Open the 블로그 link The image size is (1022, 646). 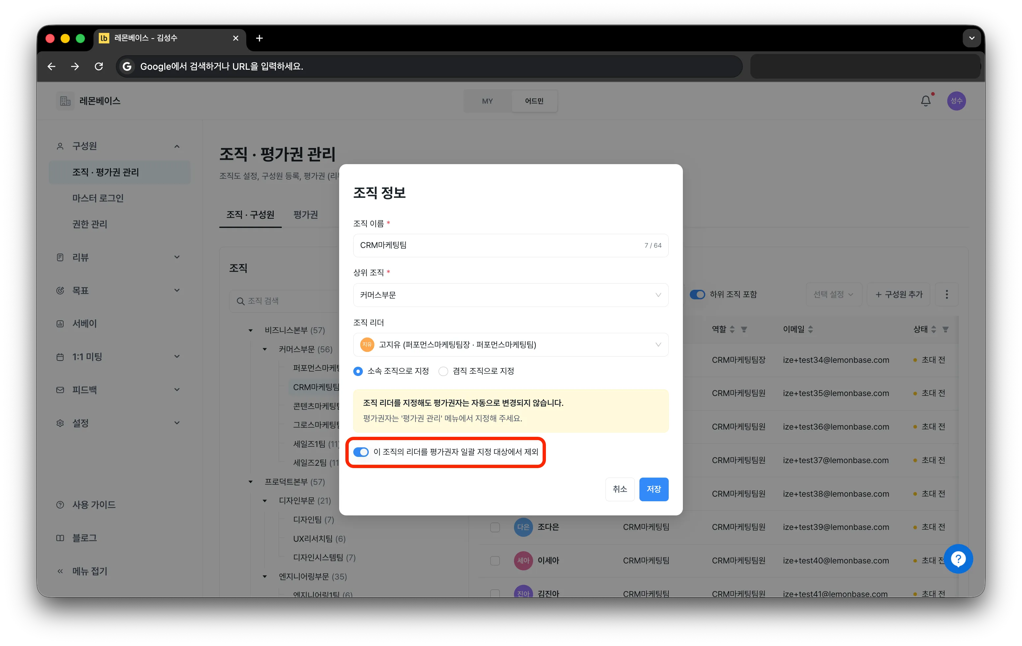coord(85,538)
